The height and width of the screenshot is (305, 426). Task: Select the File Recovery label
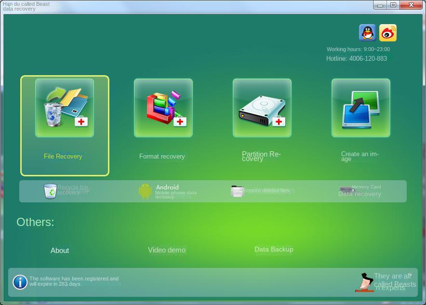click(x=63, y=157)
